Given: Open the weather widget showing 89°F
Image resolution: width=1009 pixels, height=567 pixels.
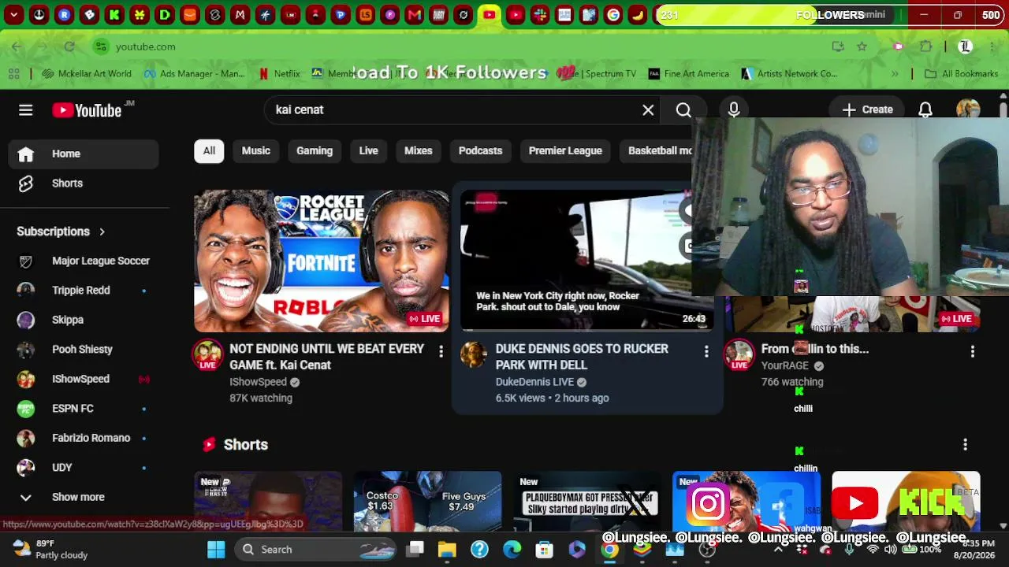Looking at the screenshot, I should (x=50, y=550).
